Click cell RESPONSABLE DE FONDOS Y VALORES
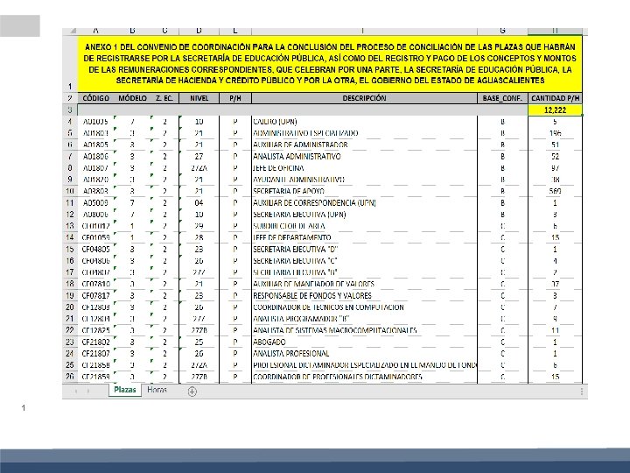This screenshot has height=473, width=630. tap(364, 296)
